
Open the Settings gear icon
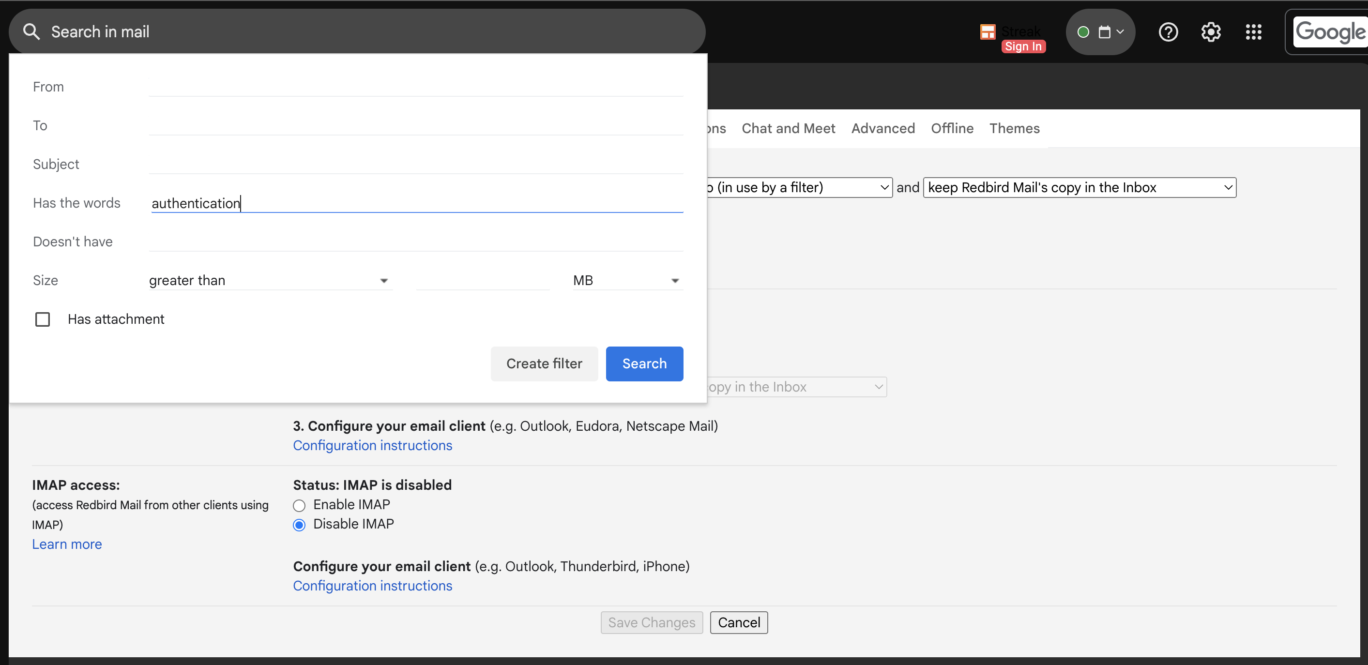(1210, 32)
